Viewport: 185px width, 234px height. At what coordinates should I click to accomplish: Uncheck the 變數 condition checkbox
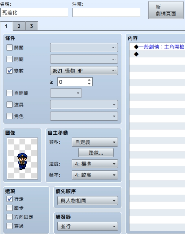point(9,70)
